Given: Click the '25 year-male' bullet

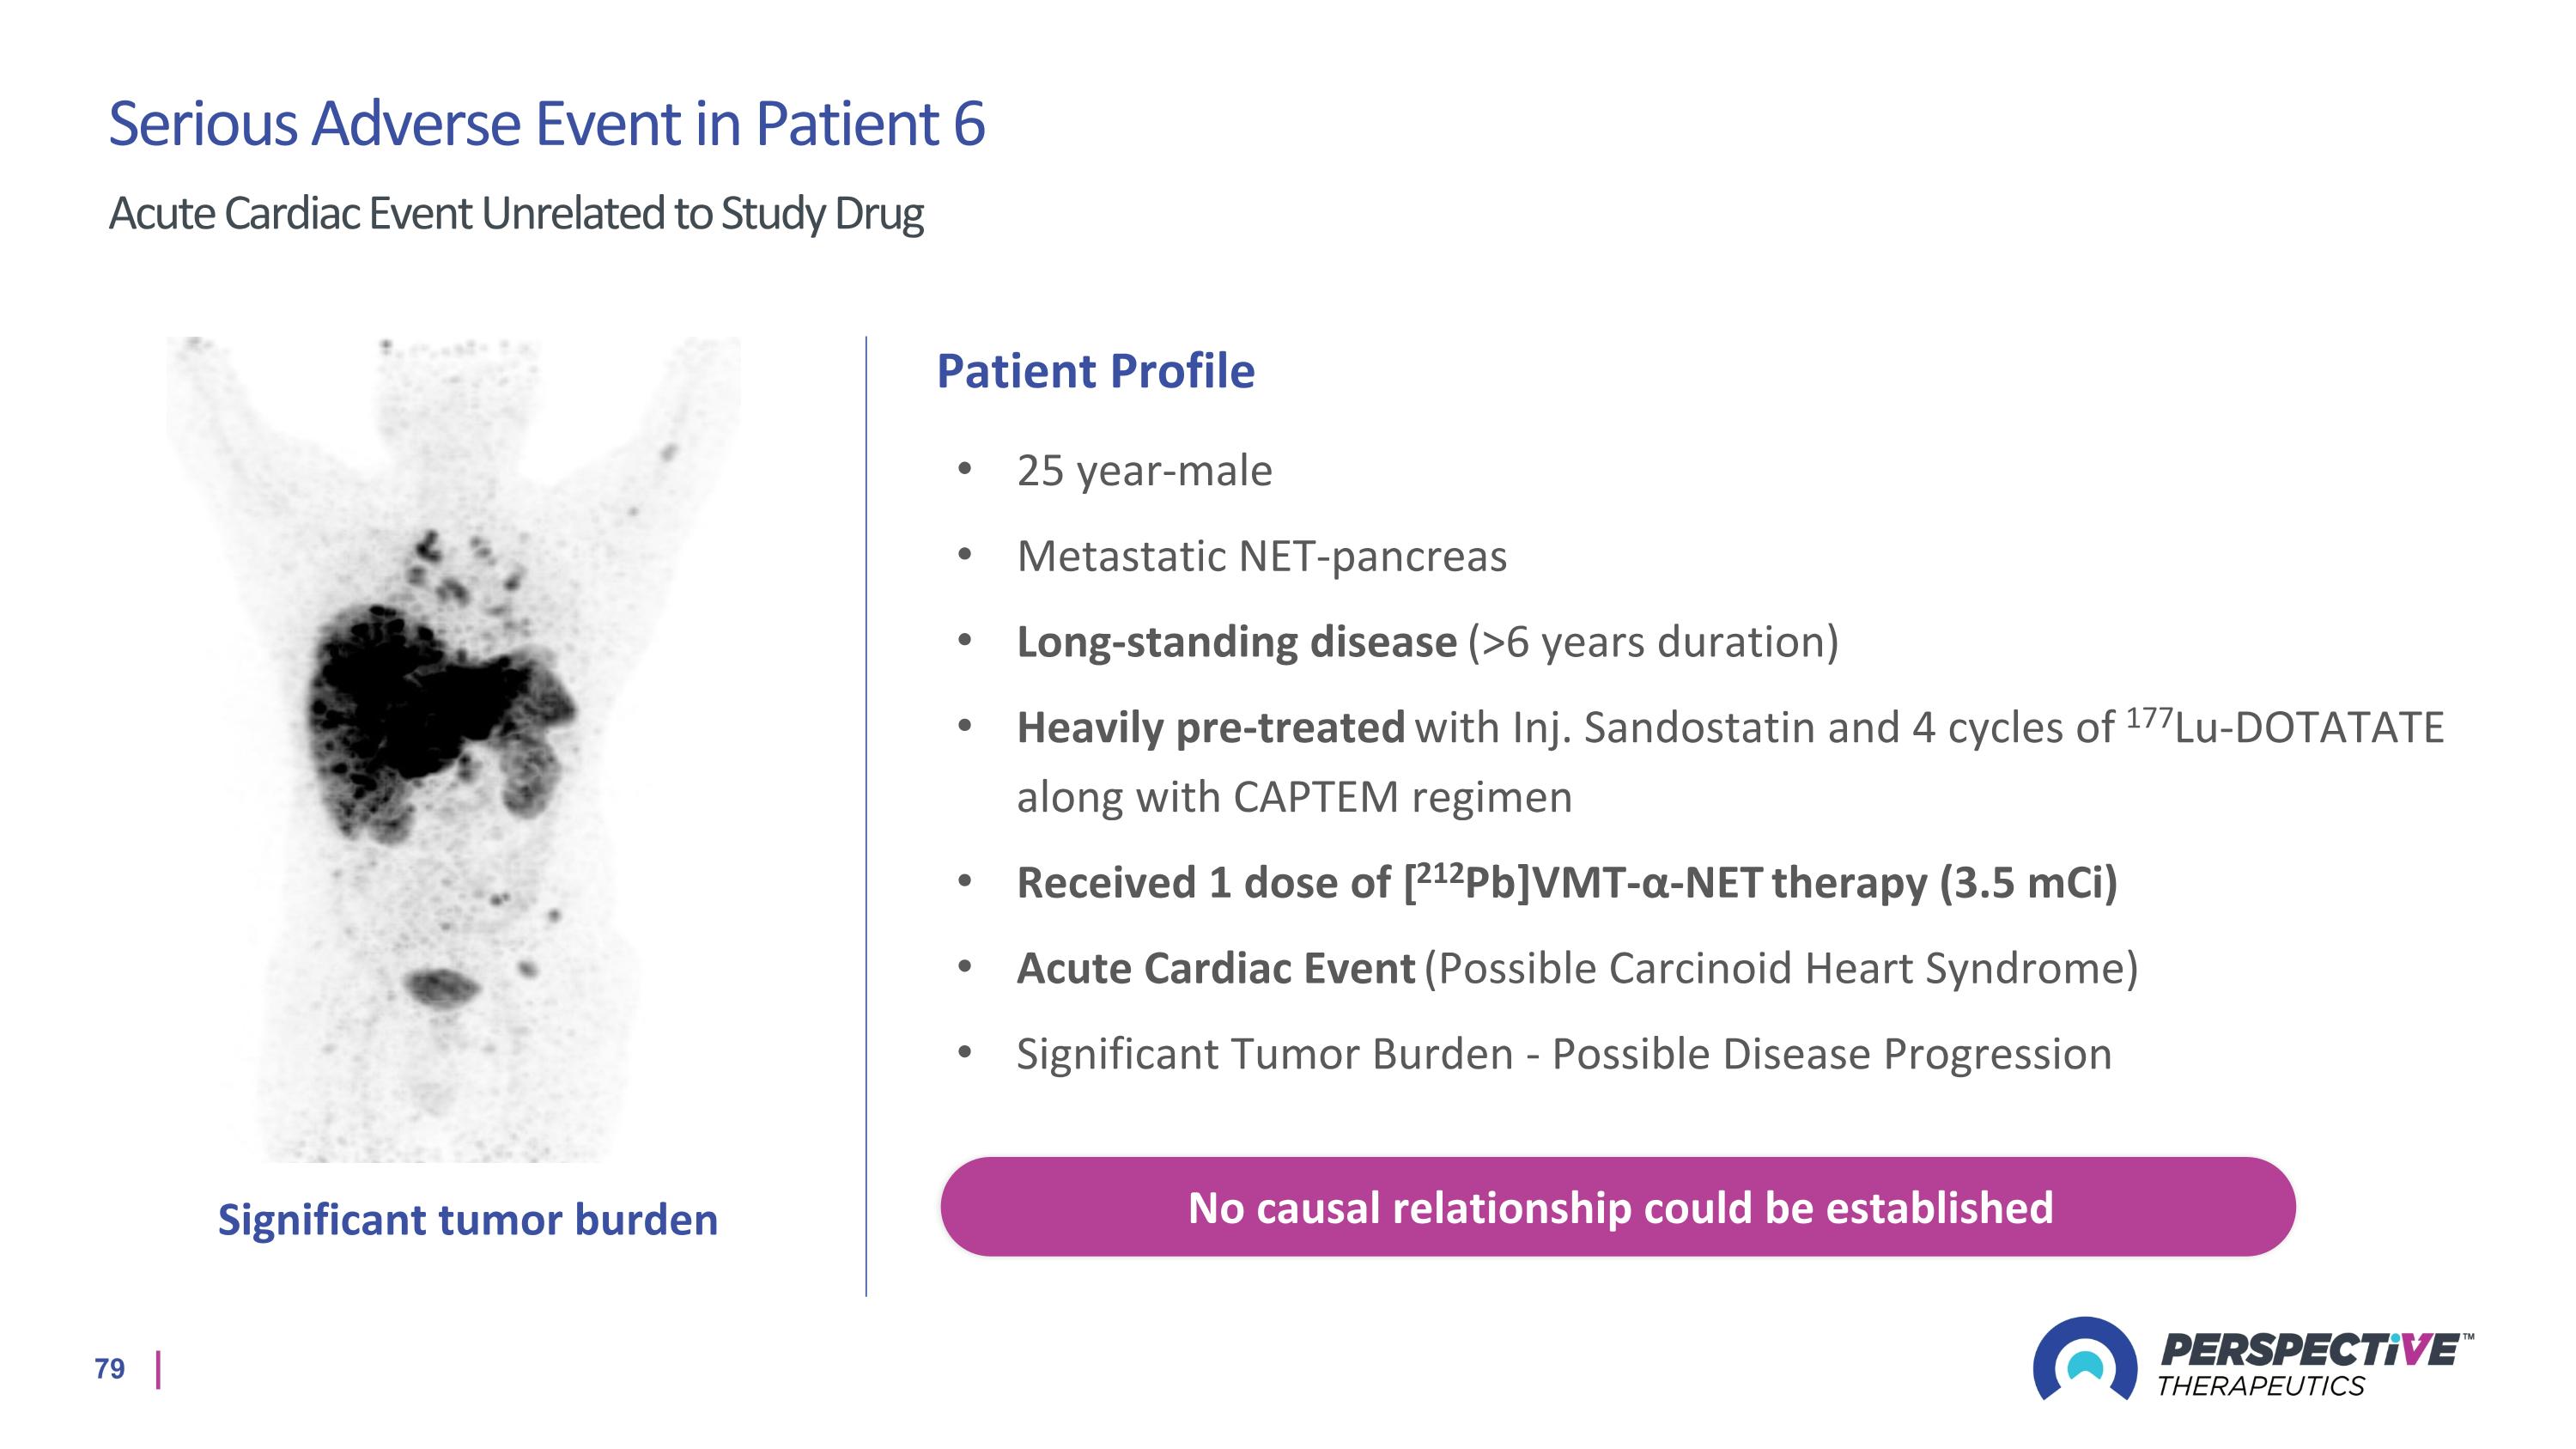Looking at the screenshot, I should pyautogui.click(x=1144, y=471).
